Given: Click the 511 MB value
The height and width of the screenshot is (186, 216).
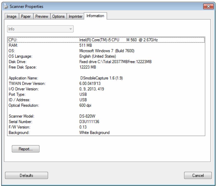Looking at the screenshot, I should (x=86, y=45).
